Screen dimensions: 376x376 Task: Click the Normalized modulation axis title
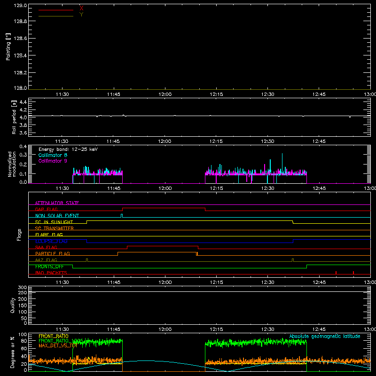tap(12, 164)
